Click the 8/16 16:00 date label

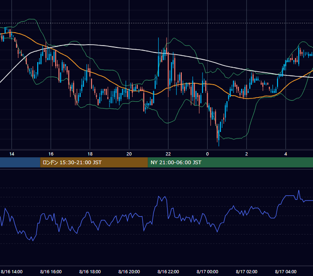(51, 271)
